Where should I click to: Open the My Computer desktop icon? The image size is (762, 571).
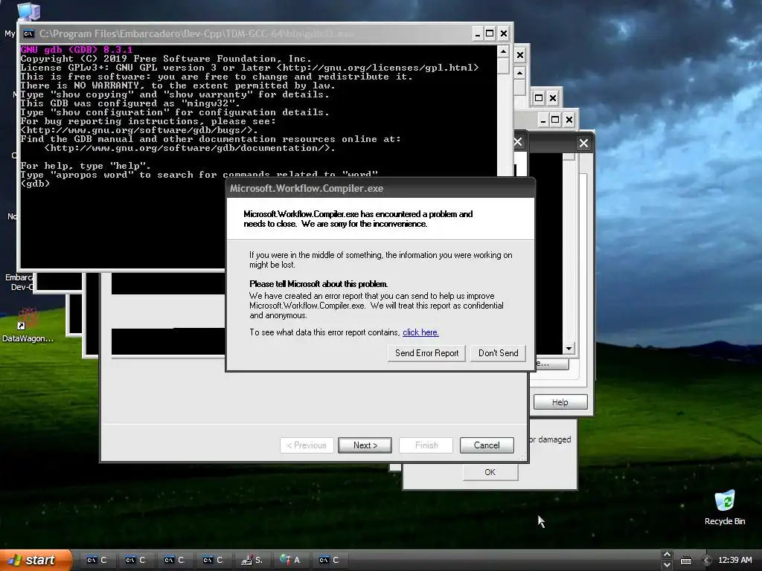(x=28, y=10)
